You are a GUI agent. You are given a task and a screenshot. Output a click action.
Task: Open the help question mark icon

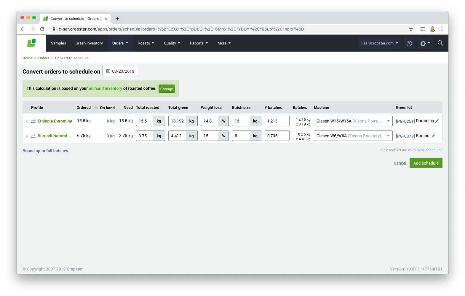[409, 43]
